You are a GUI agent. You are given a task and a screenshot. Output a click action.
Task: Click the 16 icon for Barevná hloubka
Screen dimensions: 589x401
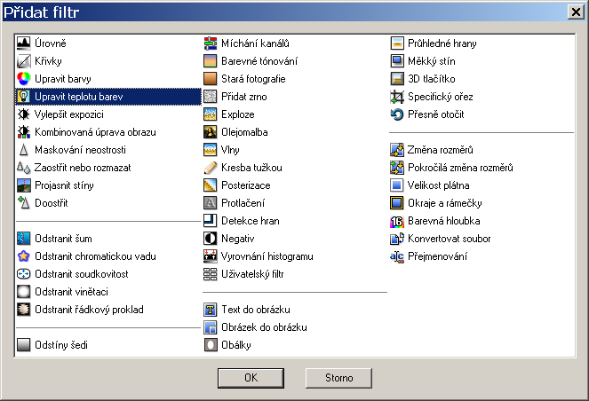397,221
